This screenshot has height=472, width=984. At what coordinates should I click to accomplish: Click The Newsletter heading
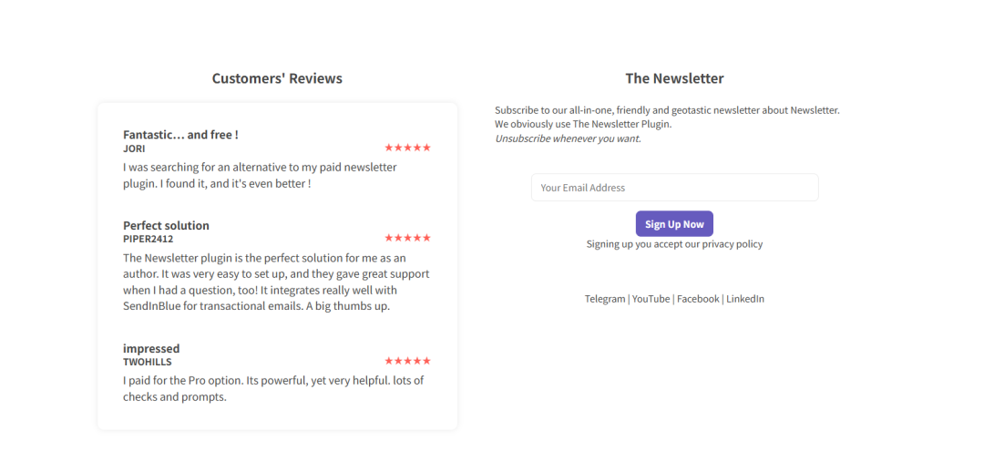[674, 78]
